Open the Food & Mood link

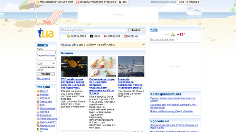[78, 36]
